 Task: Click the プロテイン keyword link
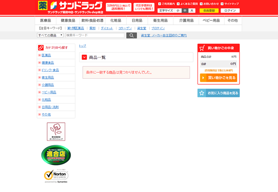158,28
